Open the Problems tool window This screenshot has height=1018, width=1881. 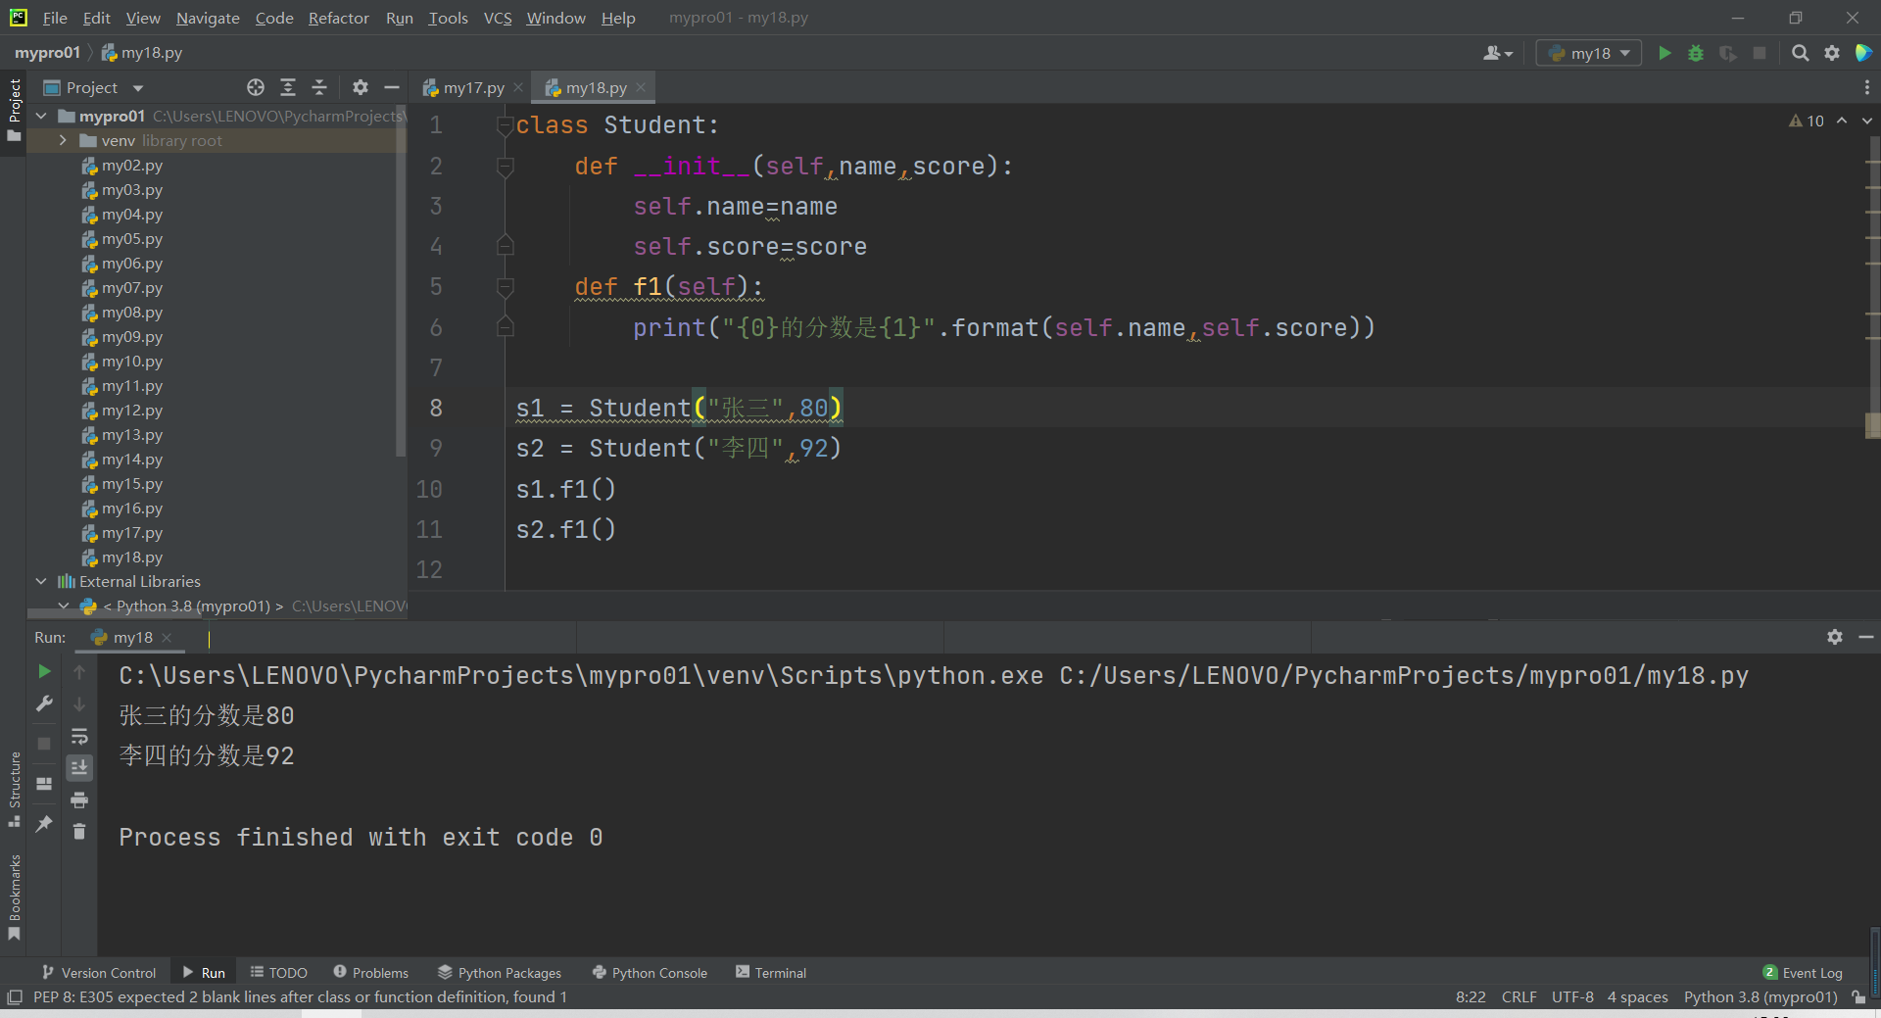(x=371, y=972)
